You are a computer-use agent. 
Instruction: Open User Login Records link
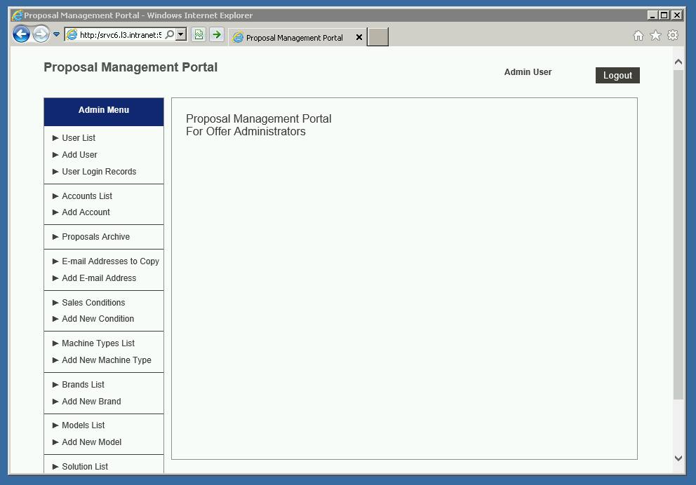pos(99,172)
